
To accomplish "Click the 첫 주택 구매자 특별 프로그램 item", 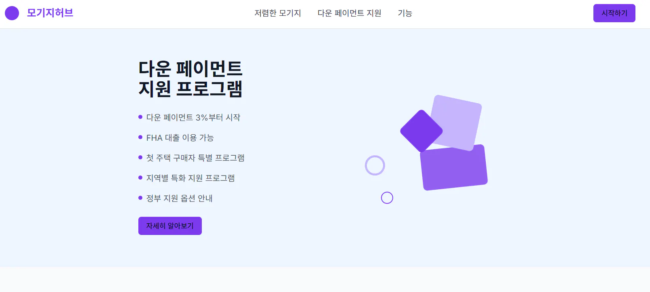I will coord(196,158).
